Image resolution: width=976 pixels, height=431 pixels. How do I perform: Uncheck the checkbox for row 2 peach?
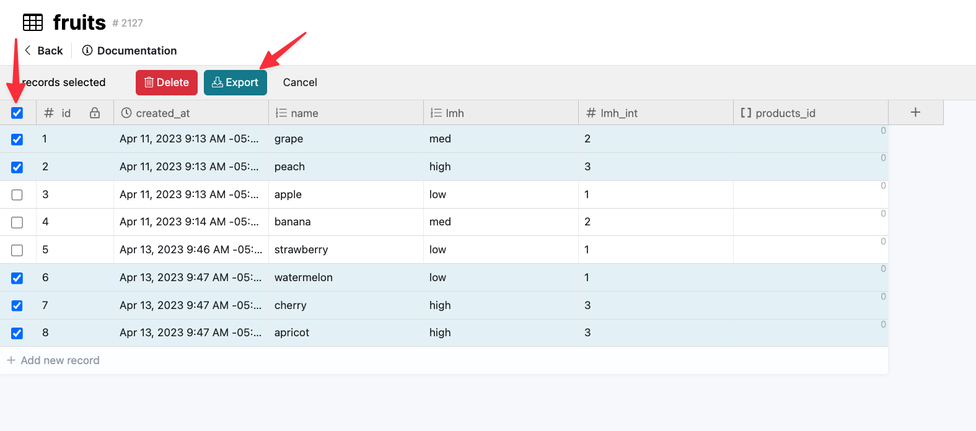click(17, 167)
